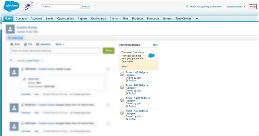
Task: Click the lightning bolt icon beside Switch to Lightning
Action: click(187, 6)
